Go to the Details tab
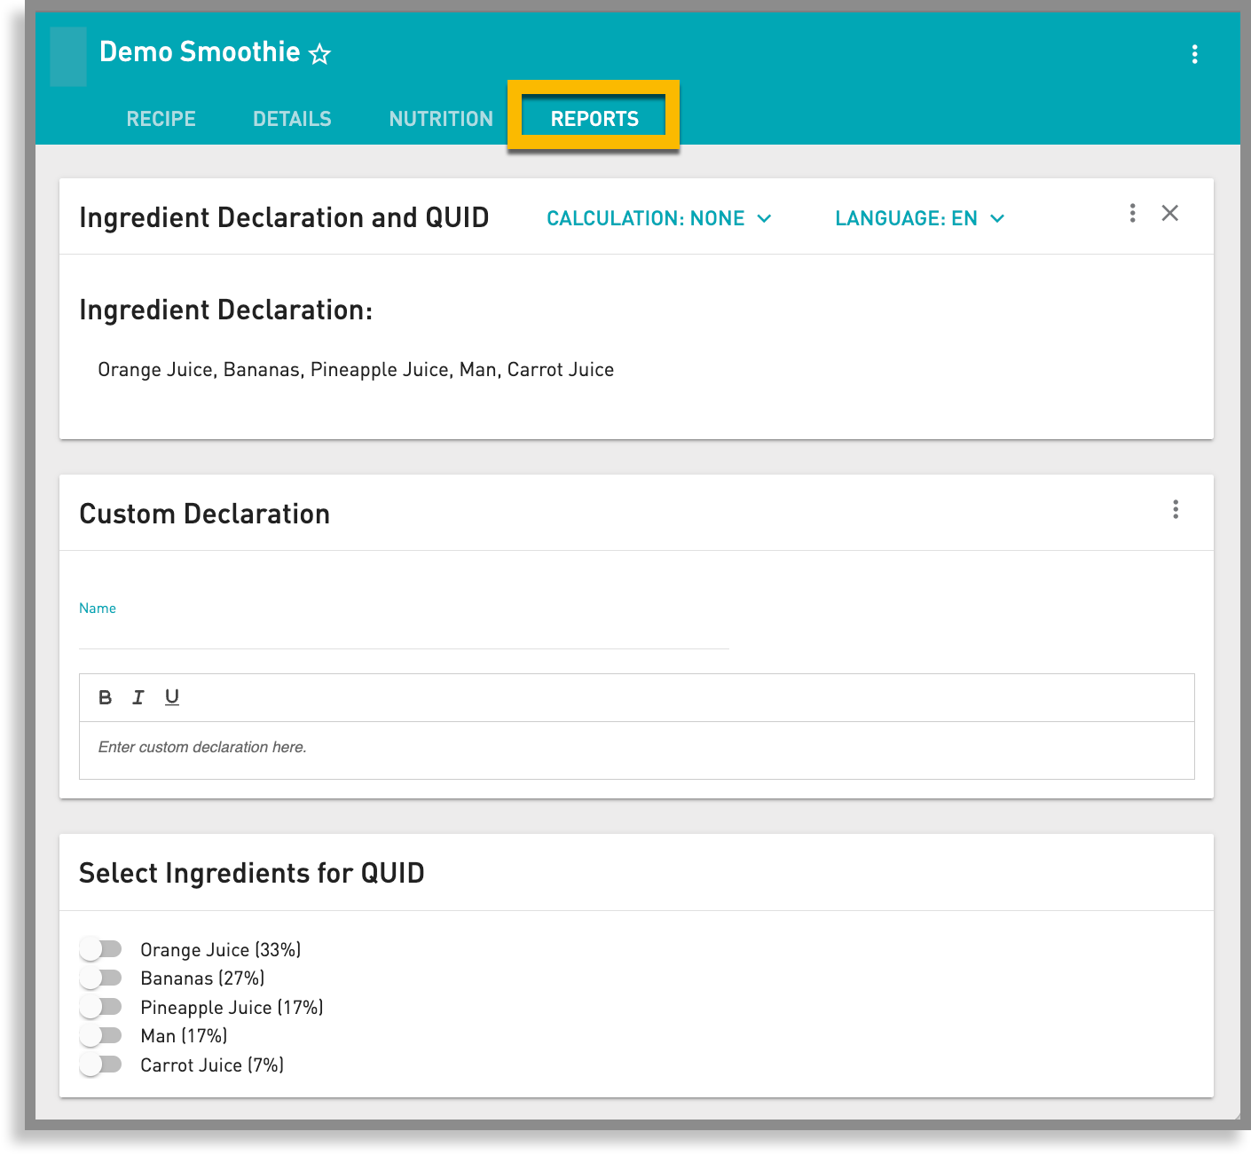 click(291, 118)
